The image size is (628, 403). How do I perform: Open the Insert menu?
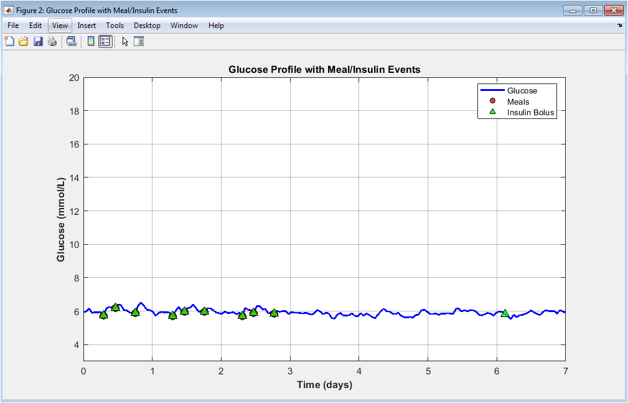pos(87,26)
